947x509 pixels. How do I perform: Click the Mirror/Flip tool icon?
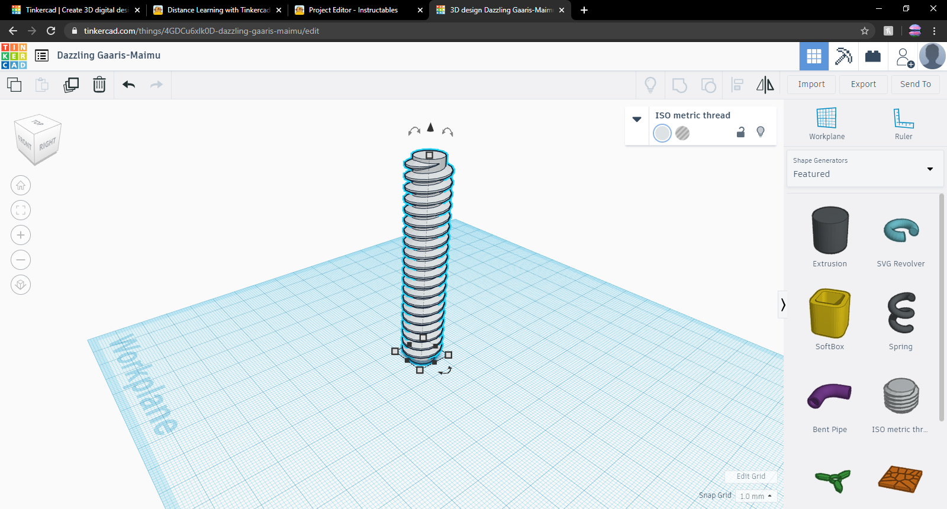point(765,85)
